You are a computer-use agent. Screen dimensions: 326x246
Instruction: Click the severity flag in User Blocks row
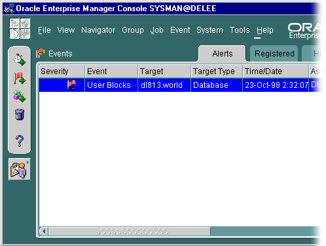pos(71,85)
